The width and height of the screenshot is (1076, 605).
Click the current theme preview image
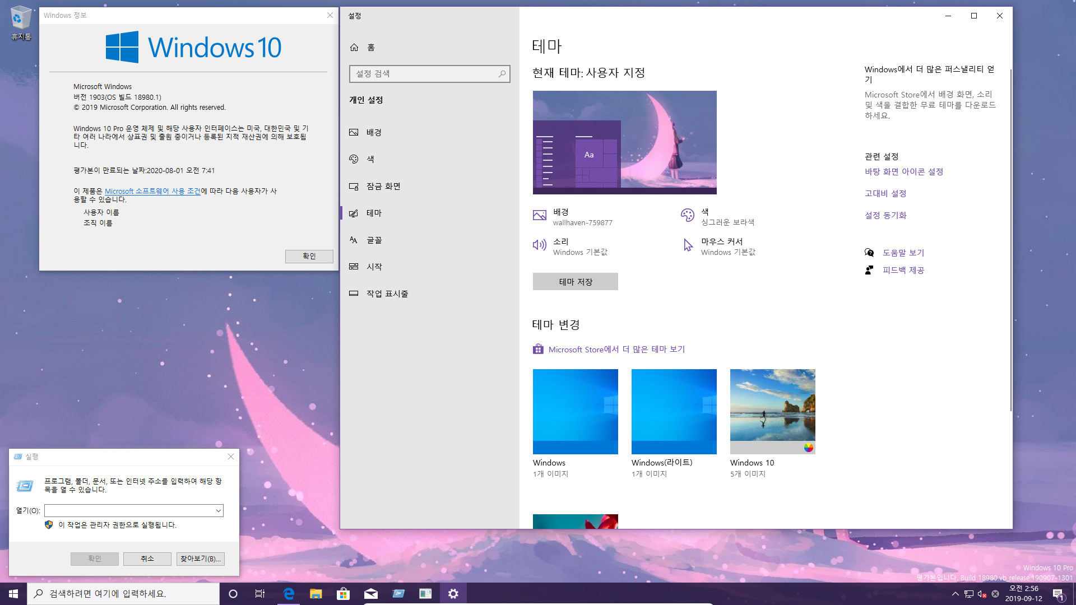tap(624, 142)
